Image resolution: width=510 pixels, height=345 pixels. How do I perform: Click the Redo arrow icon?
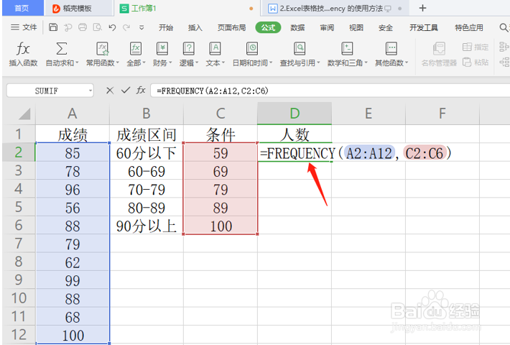coord(126,27)
